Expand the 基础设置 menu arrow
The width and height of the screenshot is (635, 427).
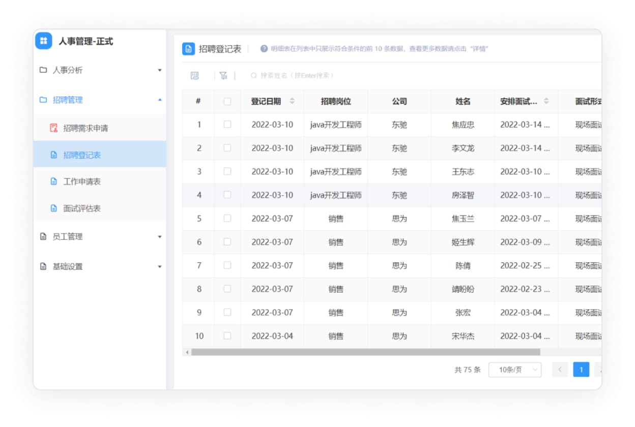tap(160, 266)
